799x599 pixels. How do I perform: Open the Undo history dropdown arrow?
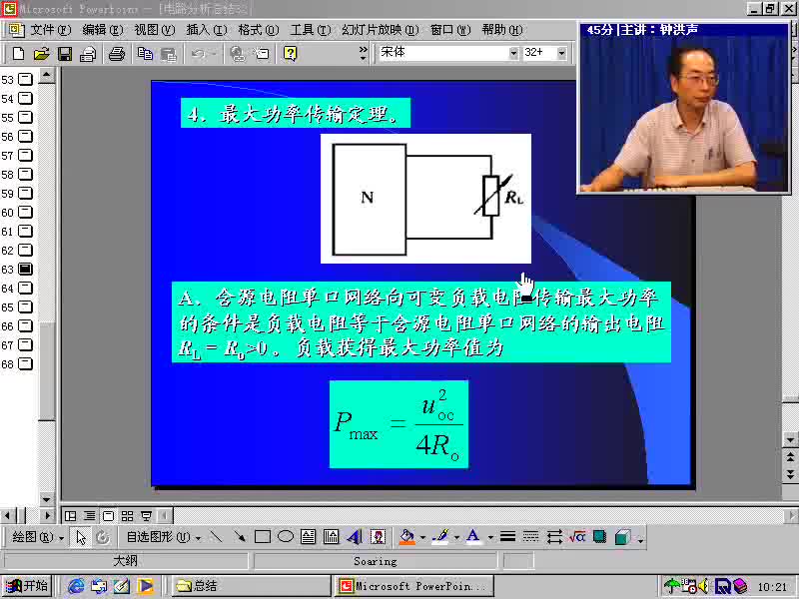(214, 54)
